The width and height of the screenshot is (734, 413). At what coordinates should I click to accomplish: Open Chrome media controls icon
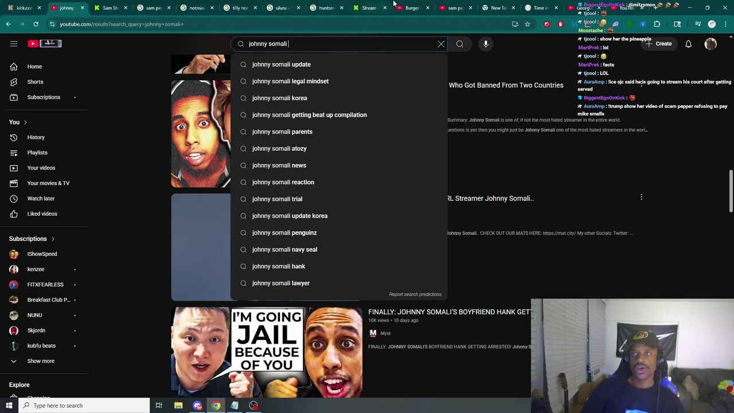click(698, 24)
